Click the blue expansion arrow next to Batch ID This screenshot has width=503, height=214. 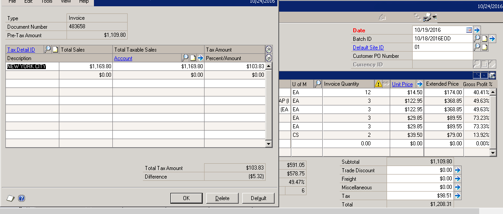492,39
